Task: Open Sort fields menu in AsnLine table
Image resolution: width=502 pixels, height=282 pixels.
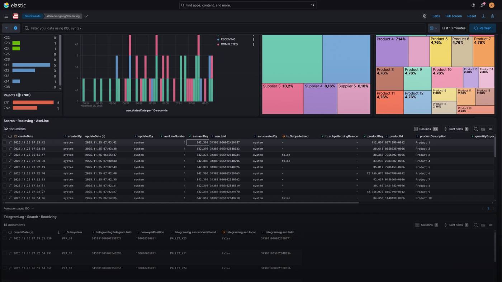Action: [x=456, y=129]
